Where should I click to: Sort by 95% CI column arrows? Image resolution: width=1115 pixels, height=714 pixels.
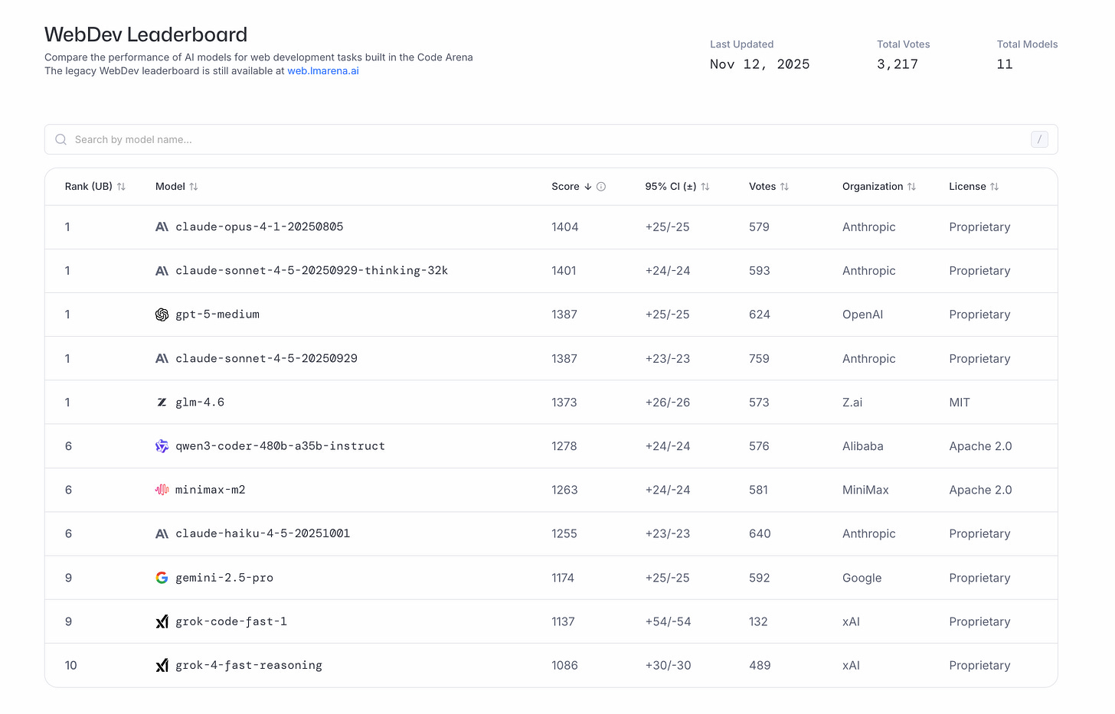point(705,187)
